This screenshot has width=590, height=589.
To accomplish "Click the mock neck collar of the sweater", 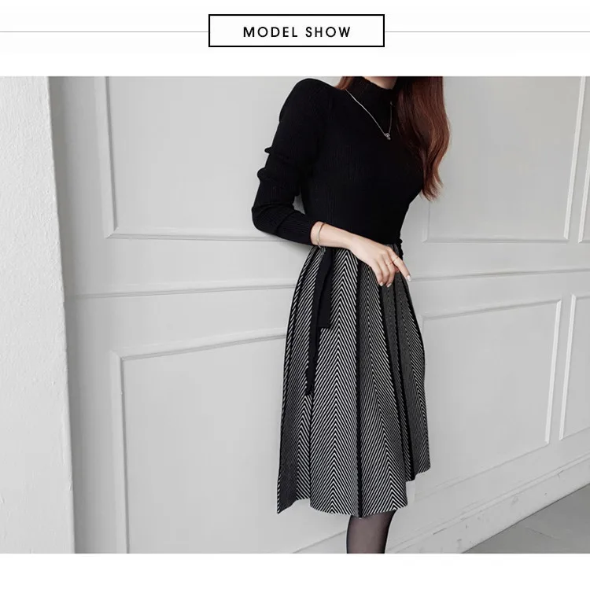I will point(374,85).
